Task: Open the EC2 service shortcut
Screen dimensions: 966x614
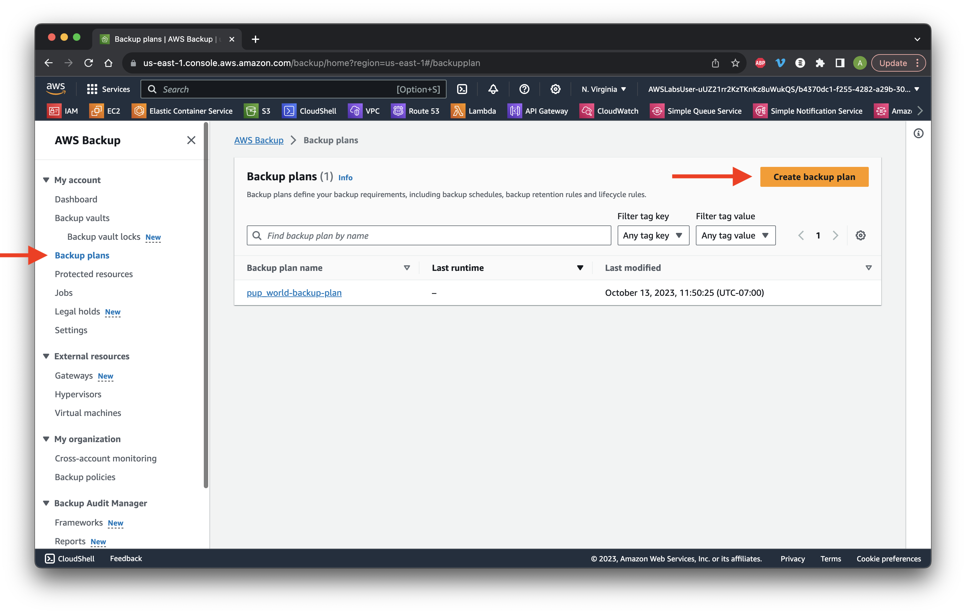Action: (105, 111)
